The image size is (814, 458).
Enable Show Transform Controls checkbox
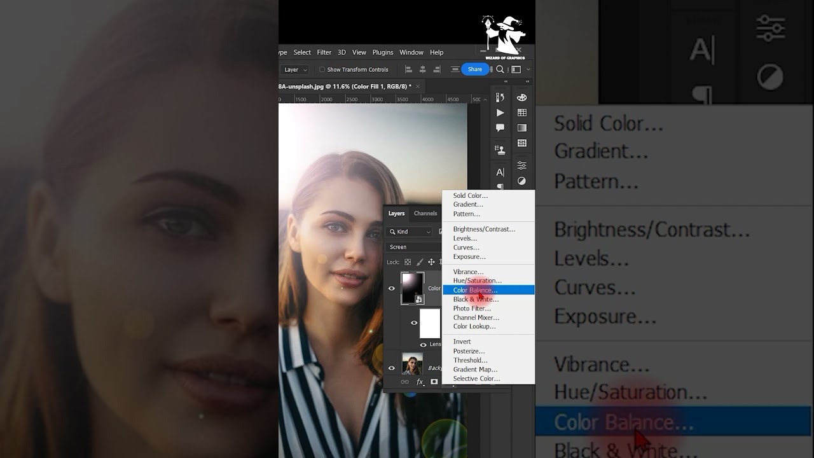pyautogui.click(x=322, y=69)
